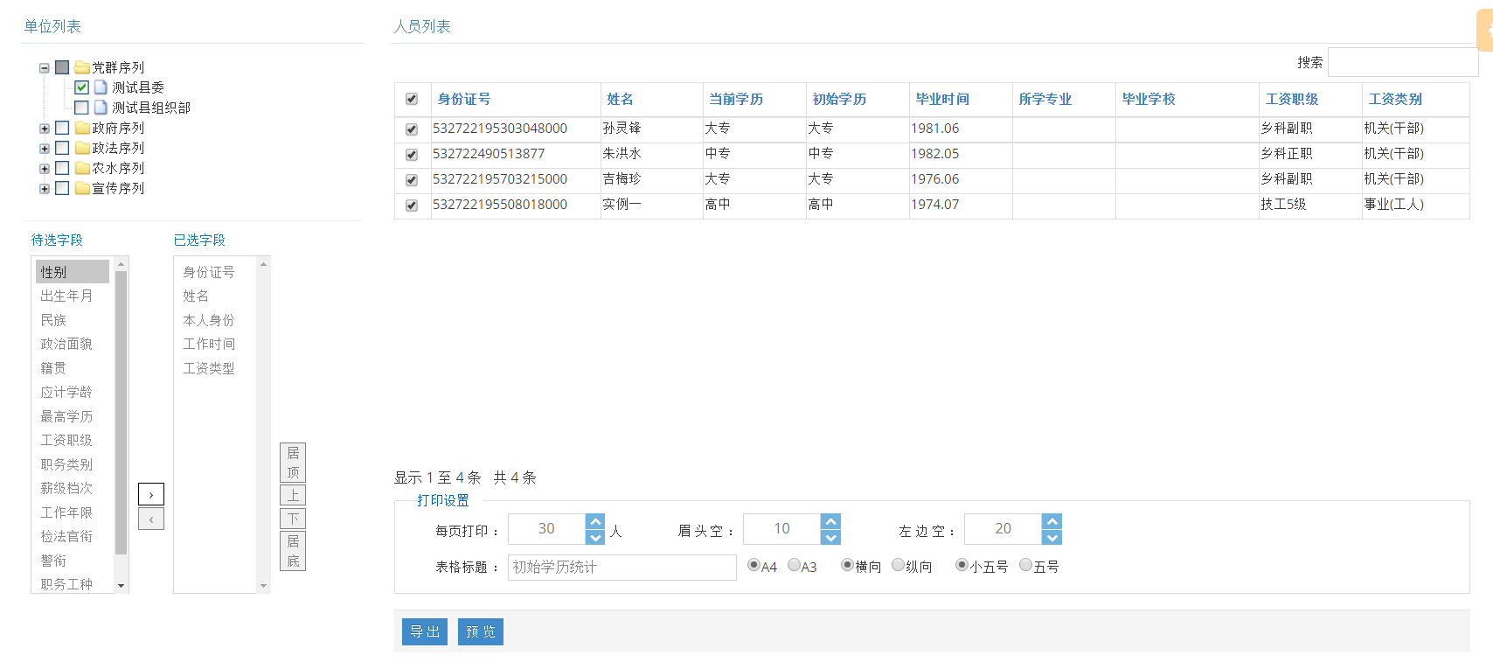Click the 测试县组织部 document icon

[x=101, y=108]
